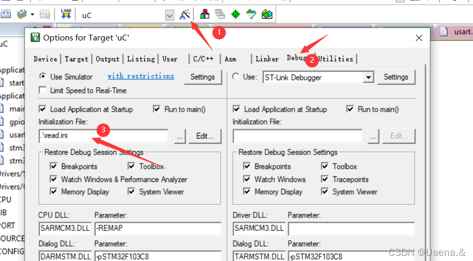Open Manage Run-Time Environment green diamond icon

[236, 14]
